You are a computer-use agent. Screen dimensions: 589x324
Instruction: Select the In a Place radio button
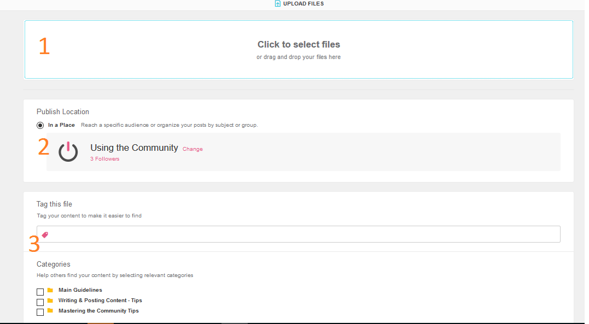(x=40, y=126)
